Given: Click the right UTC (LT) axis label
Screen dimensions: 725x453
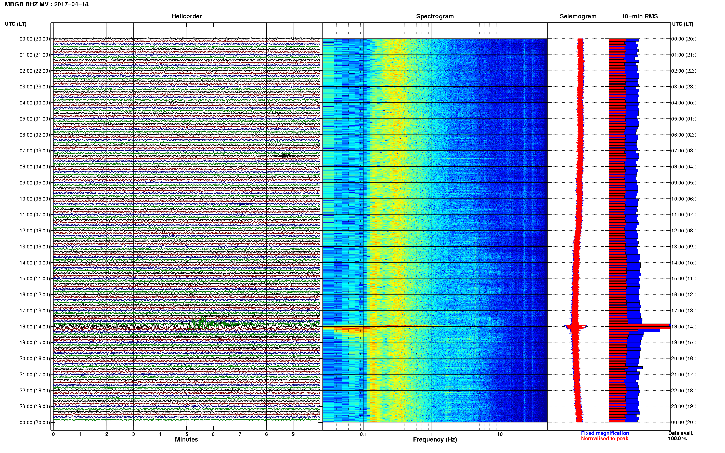Looking at the screenshot, I should 682,24.
